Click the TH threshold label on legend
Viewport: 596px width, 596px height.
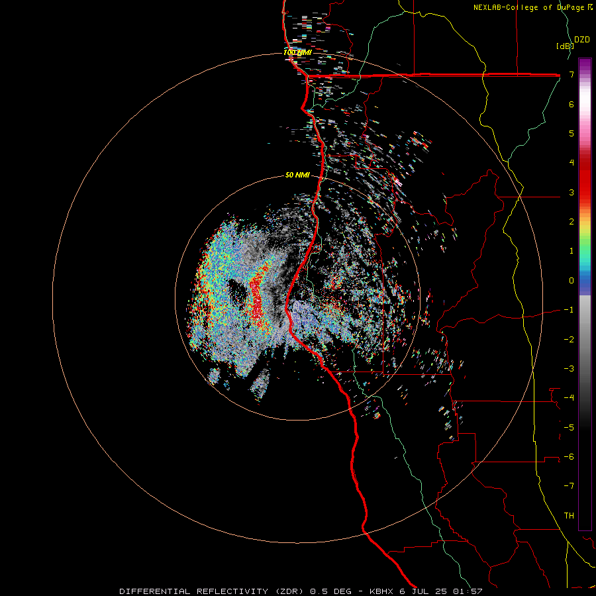(569, 515)
